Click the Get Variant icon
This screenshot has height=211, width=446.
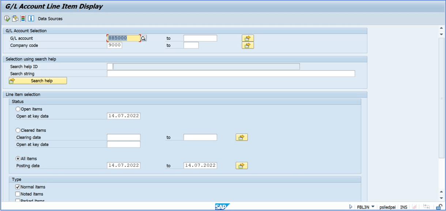click(x=15, y=19)
